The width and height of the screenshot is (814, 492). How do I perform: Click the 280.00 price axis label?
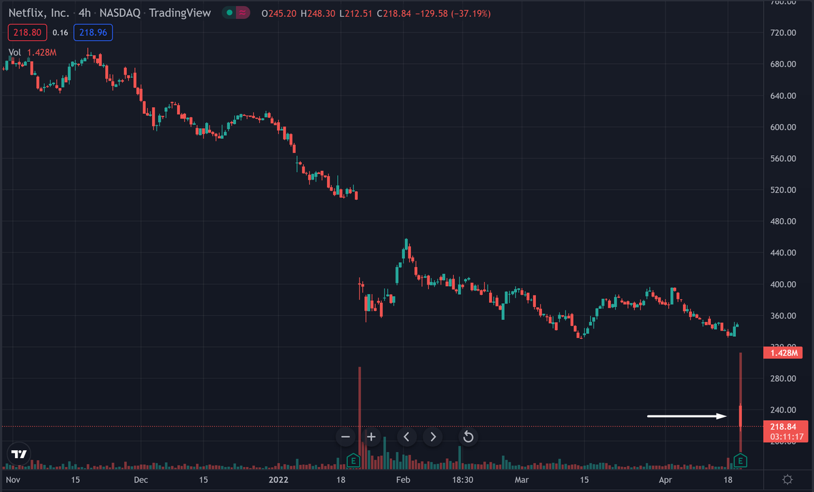[782, 379]
